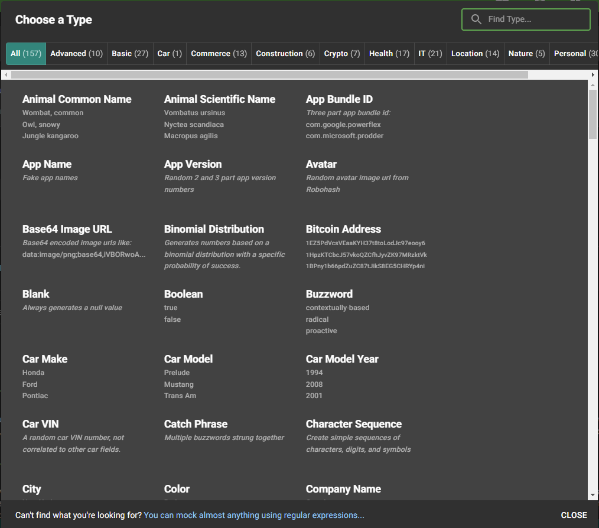Select the Location category tab
599x528 pixels.
(475, 54)
